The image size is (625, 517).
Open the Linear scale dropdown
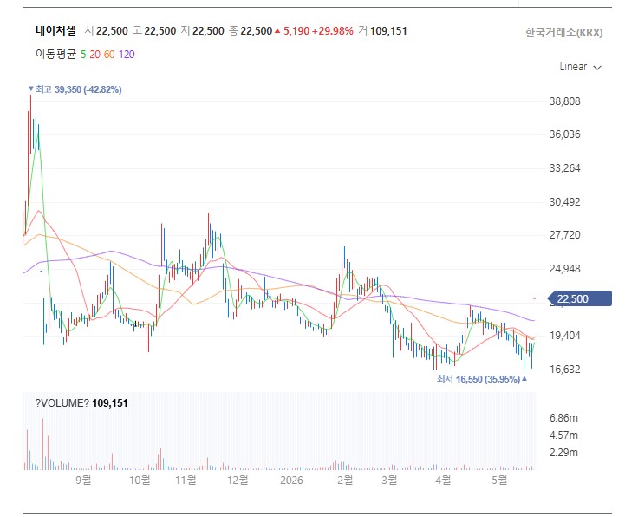(580, 67)
